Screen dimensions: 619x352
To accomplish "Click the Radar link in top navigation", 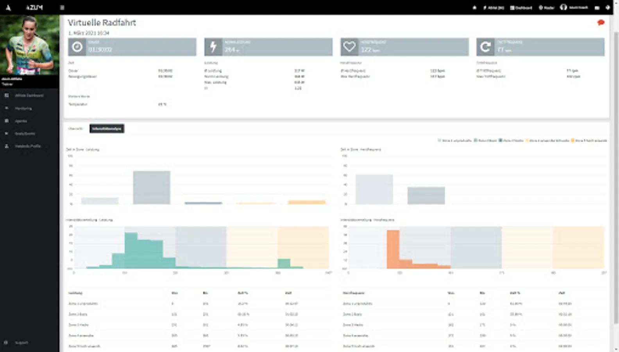I will (546, 7).
